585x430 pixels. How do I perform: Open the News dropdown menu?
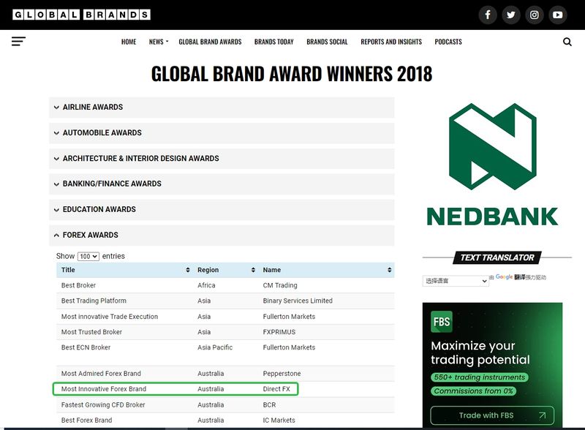(x=159, y=42)
